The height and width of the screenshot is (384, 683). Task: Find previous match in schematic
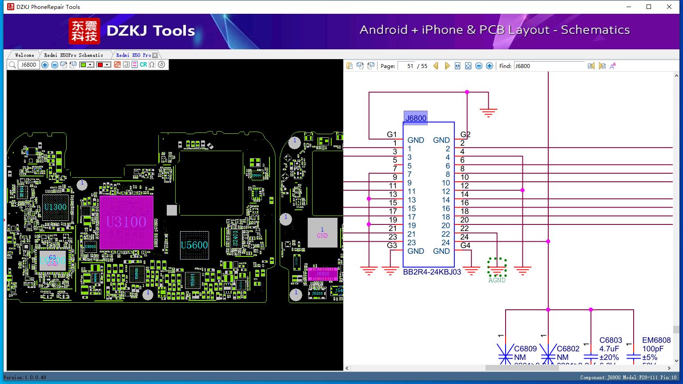pyautogui.click(x=591, y=66)
